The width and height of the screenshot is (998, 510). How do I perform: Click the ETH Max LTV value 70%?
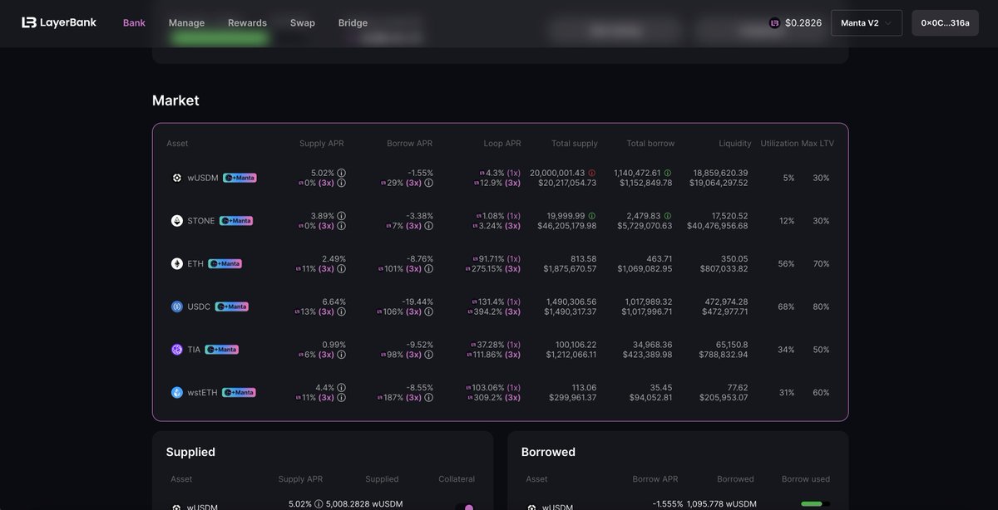click(x=821, y=264)
